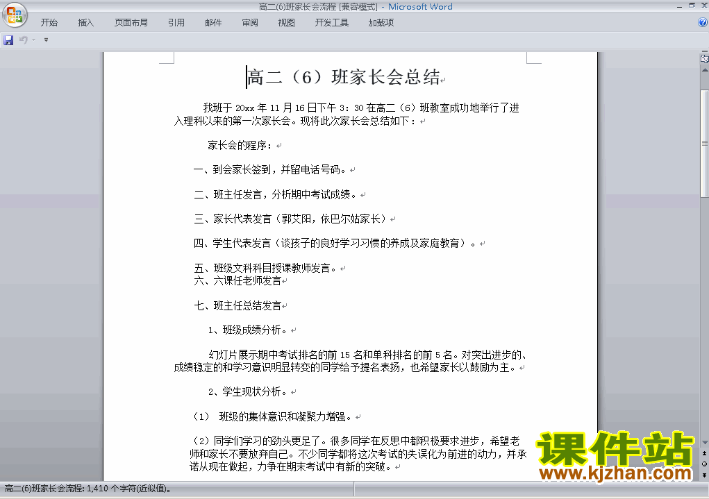Click the split-window handle above the ruler icon
The width and height of the screenshot is (709, 499).
pyautogui.click(x=704, y=51)
